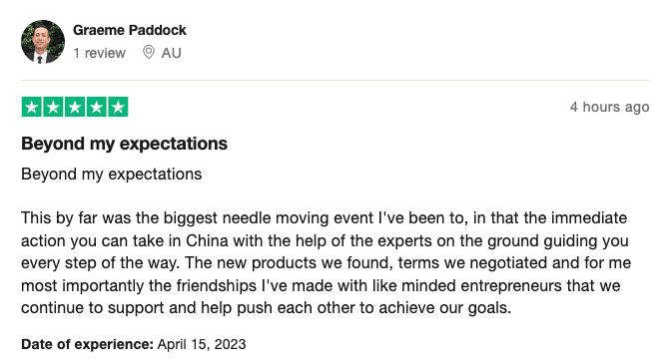Click the April 15, 2023 date

point(202,344)
